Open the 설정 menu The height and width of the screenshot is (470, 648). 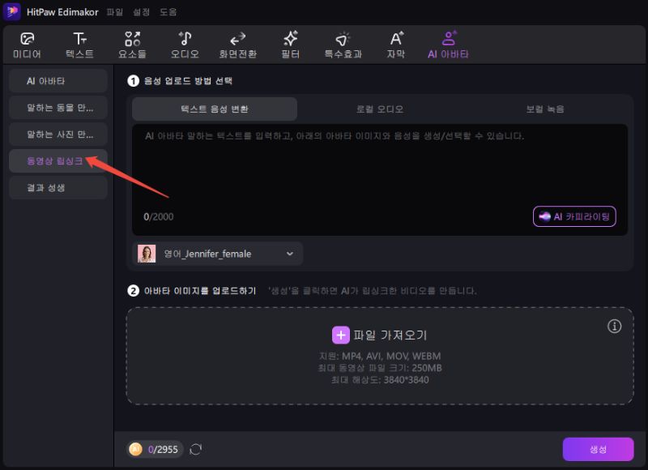click(x=142, y=11)
